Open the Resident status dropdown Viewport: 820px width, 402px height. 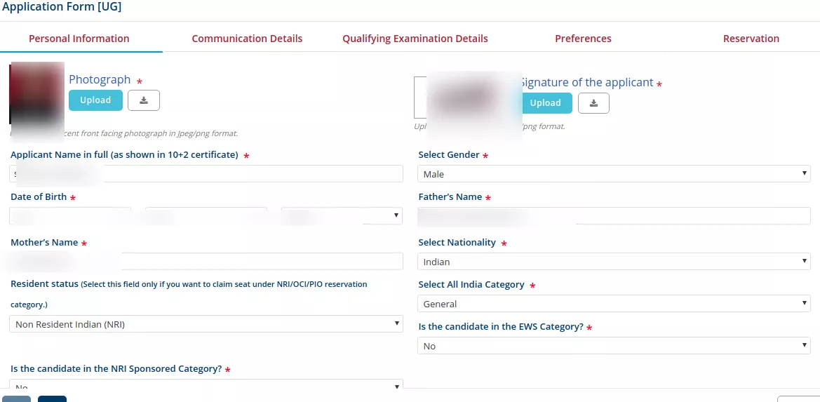tap(206, 324)
